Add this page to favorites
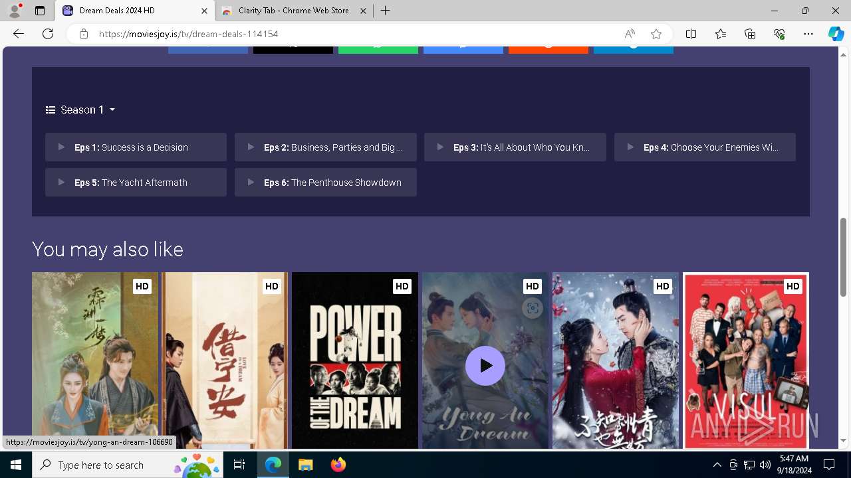This screenshot has width=851, height=478. (656, 34)
